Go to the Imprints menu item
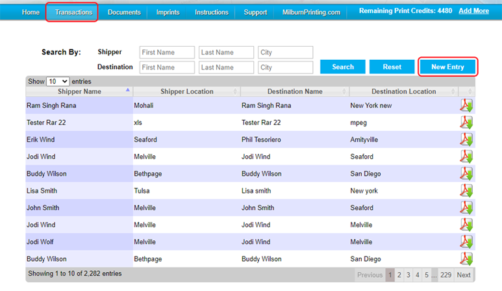502x291 pixels. click(168, 12)
